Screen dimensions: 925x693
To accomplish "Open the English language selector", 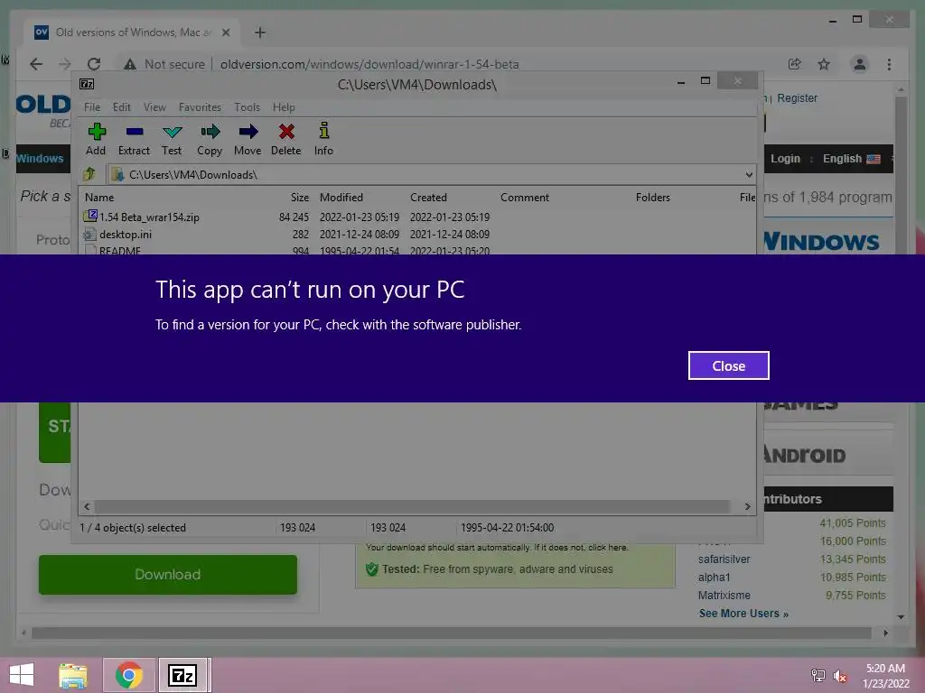I will tap(851, 159).
